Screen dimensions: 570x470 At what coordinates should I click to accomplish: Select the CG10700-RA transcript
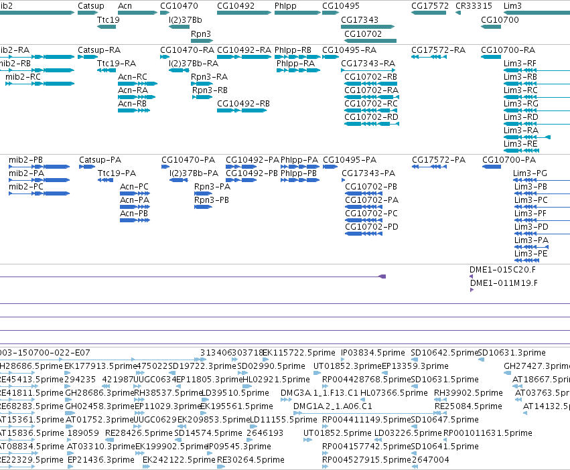(x=491, y=57)
